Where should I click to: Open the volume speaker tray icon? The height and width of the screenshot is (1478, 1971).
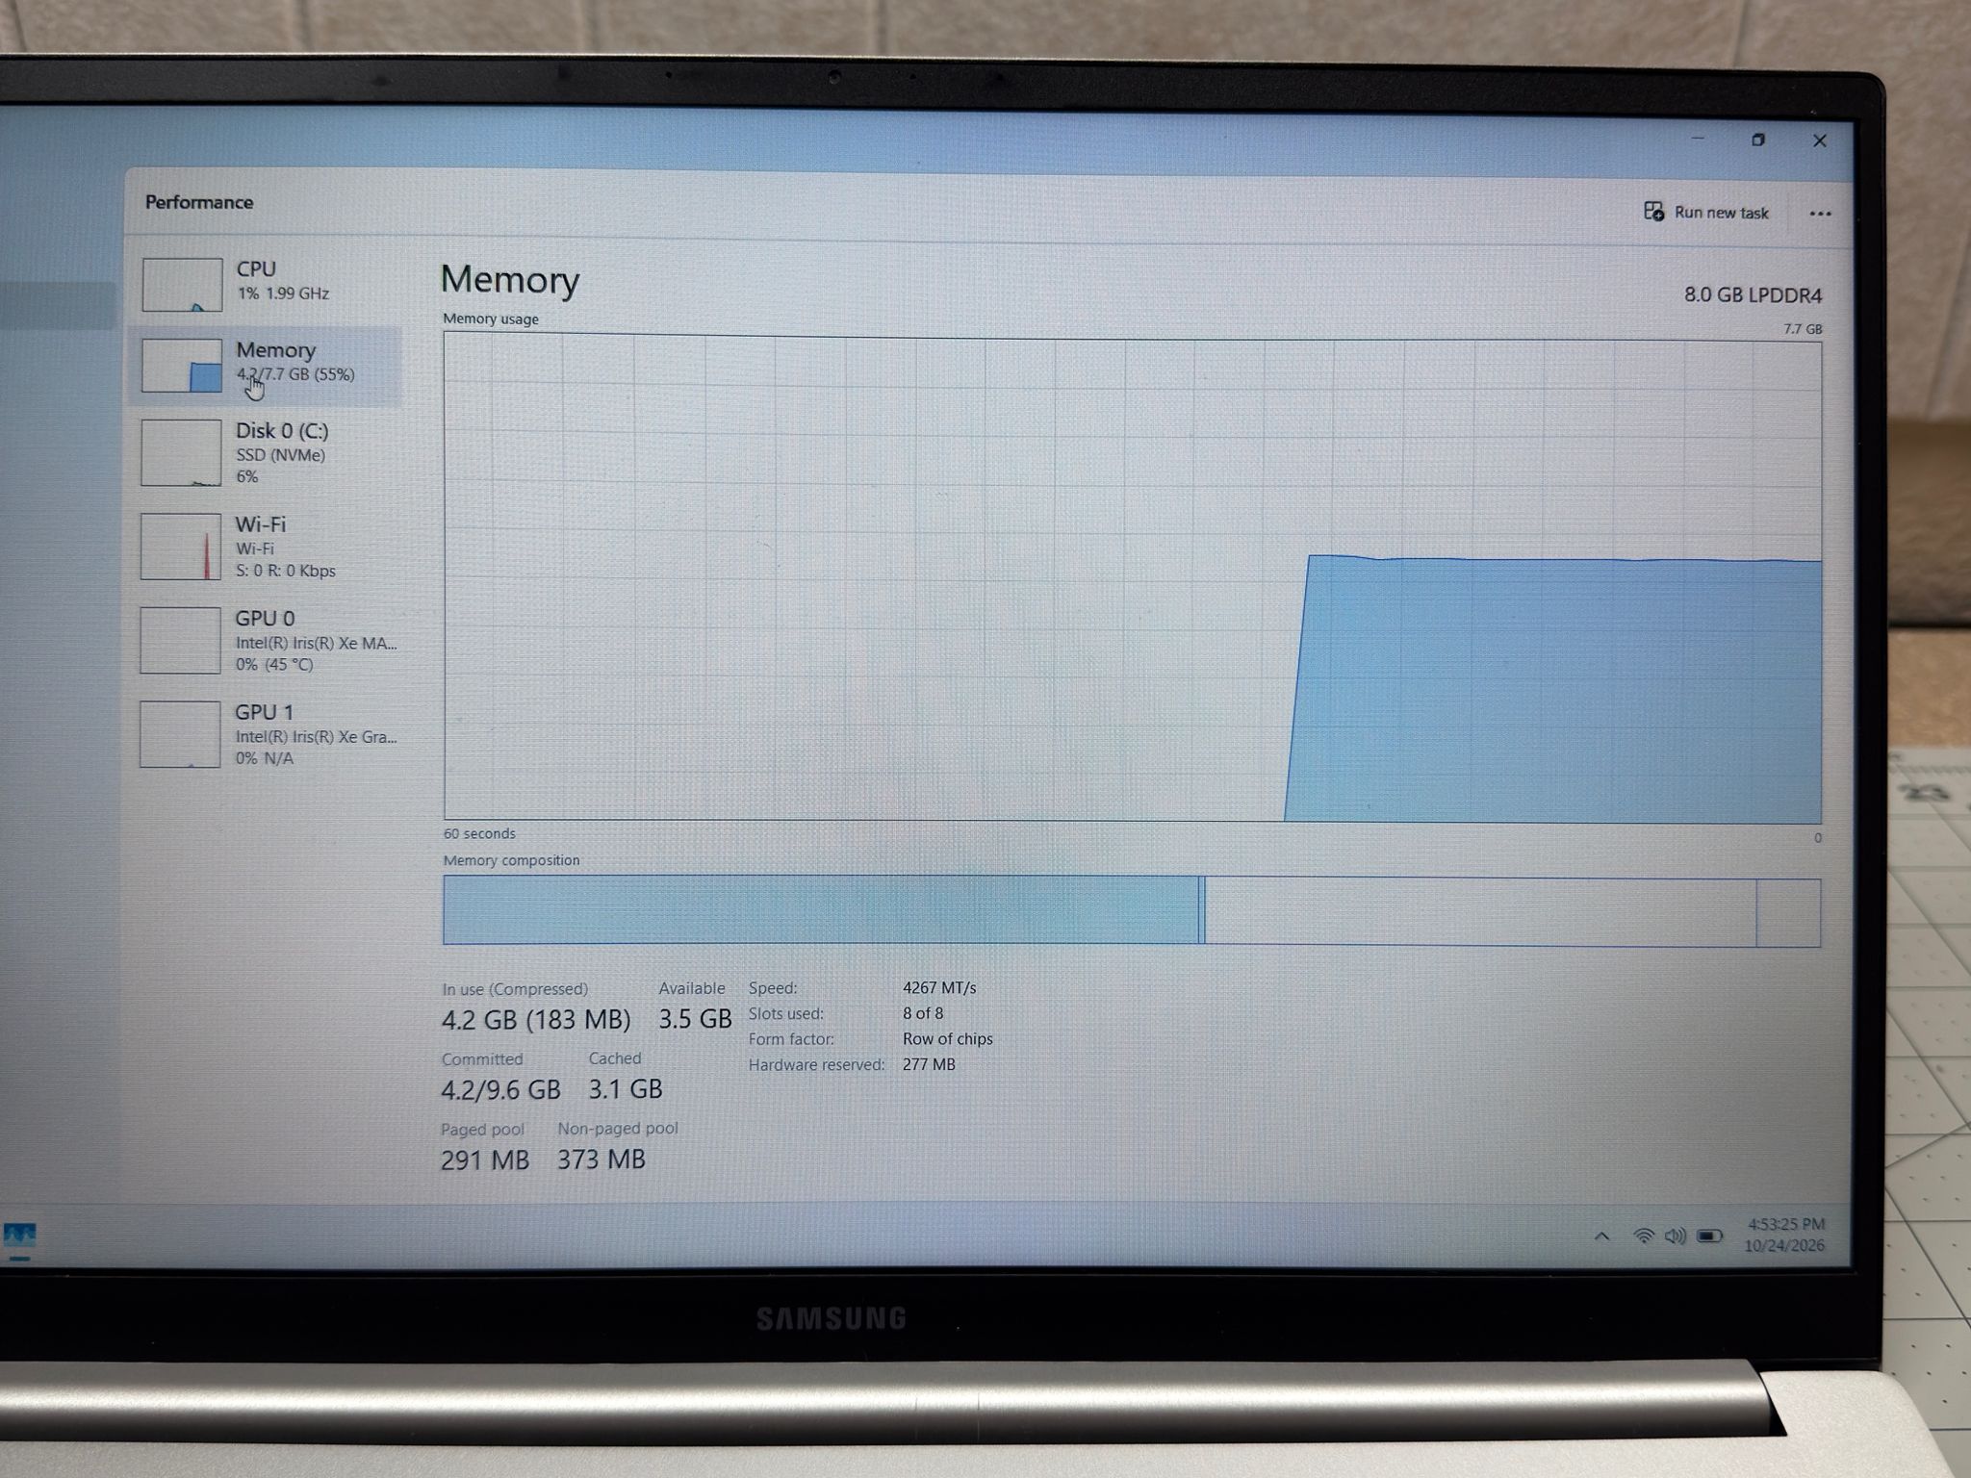(x=1676, y=1236)
